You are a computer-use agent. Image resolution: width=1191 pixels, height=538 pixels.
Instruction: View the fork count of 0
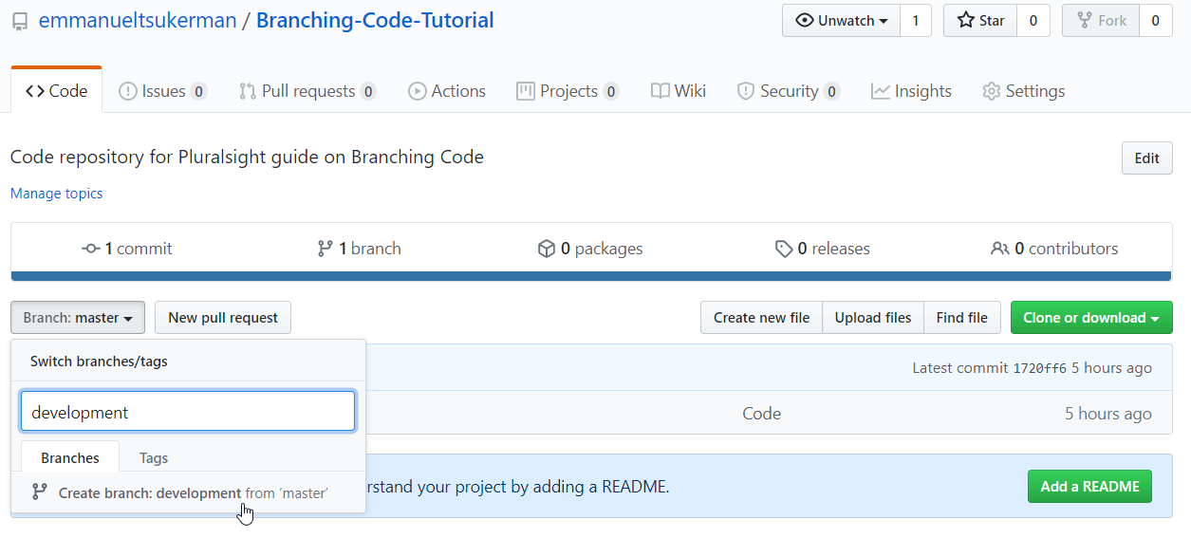point(1155,21)
